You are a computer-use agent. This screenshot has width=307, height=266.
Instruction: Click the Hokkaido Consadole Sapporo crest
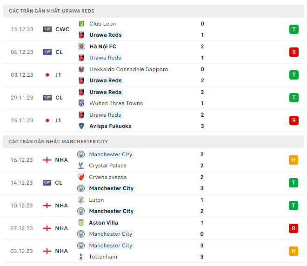[81, 69]
